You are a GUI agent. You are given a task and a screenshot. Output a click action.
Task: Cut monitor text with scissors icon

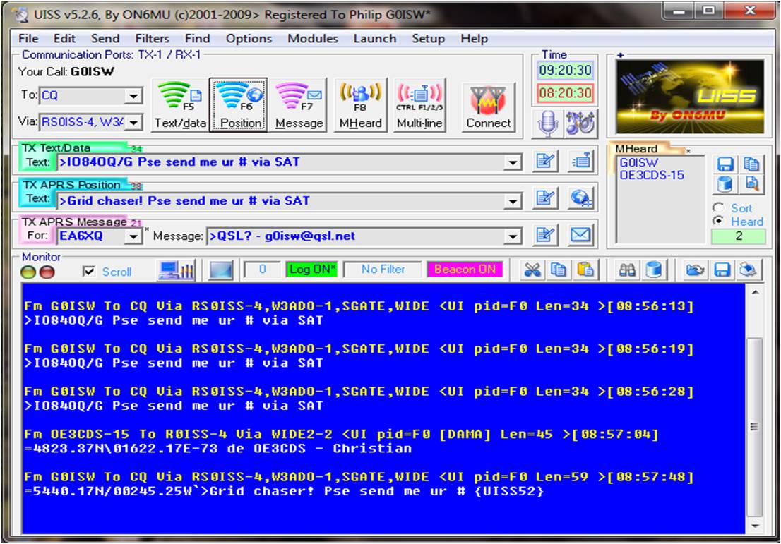coord(532,270)
